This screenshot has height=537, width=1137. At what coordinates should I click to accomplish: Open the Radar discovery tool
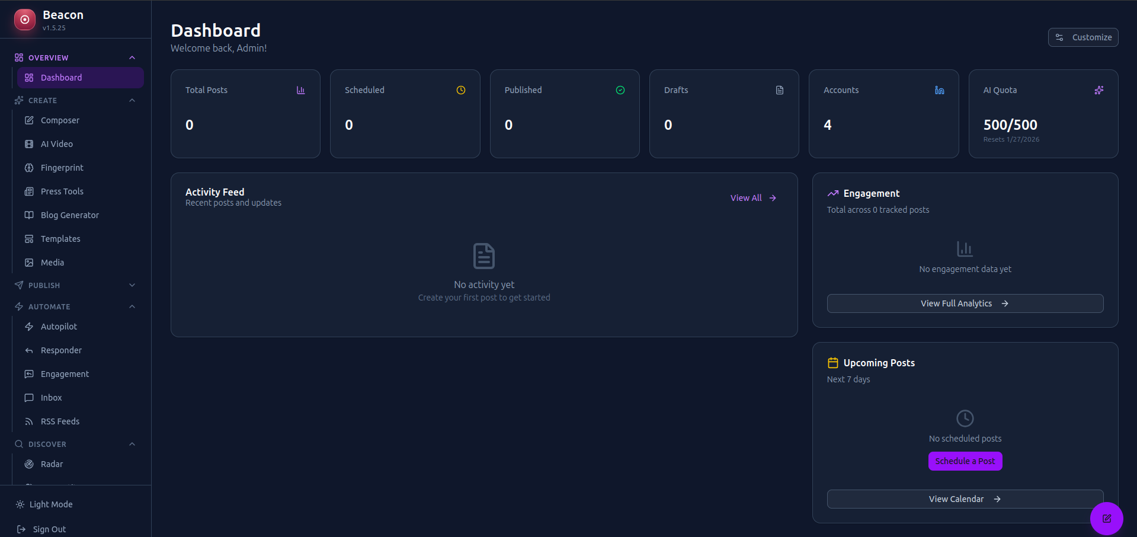[x=51, y=464]
